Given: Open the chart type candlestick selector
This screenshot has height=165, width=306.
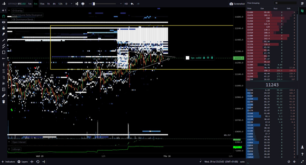Looking at the screenshot, I should (x=77, y=4).
